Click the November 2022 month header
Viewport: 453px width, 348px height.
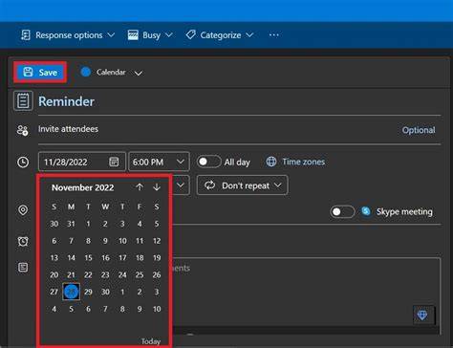click(82, 187)
